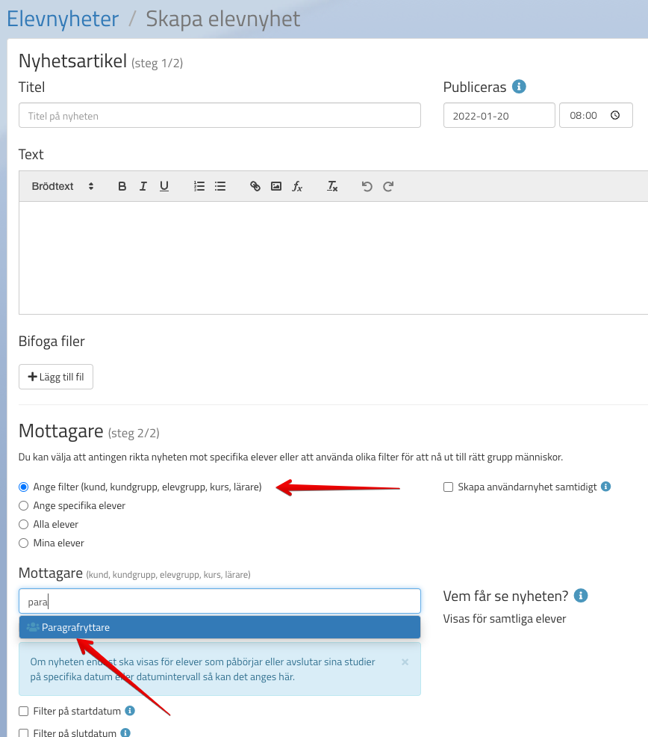The height and width of the screenshot is (737, 648).
Task: Check the 'Filter på startdatum' box
Action: tap(24, 712)
